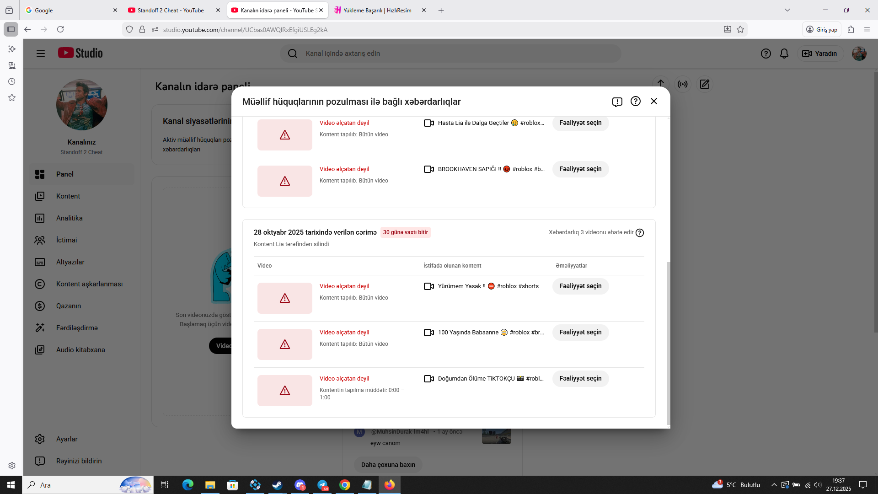Viewport: 878px width, 494px height.
Task: Click channel profile picture in sidebar
Action: click(82, 105)
